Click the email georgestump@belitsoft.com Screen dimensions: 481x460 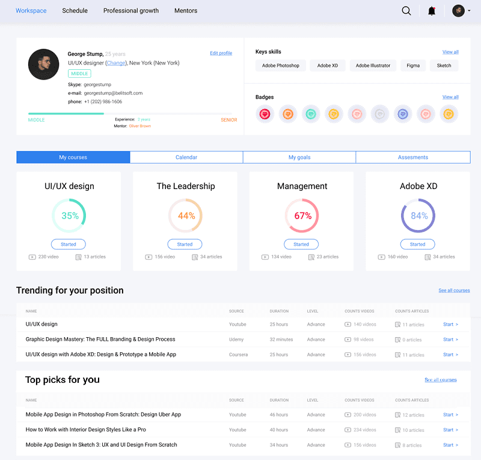[x=113, y=93]
